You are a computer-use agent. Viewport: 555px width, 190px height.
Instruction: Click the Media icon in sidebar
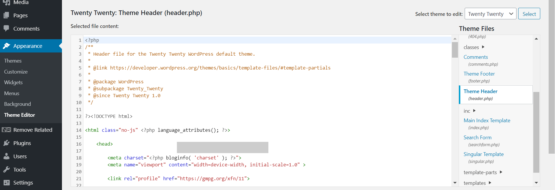6,2
